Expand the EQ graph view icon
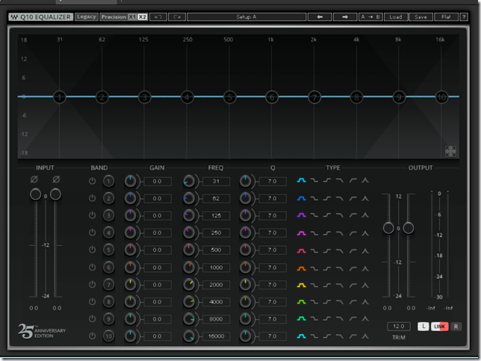Screen dimensions: 481x361 [x=450, y=151]
